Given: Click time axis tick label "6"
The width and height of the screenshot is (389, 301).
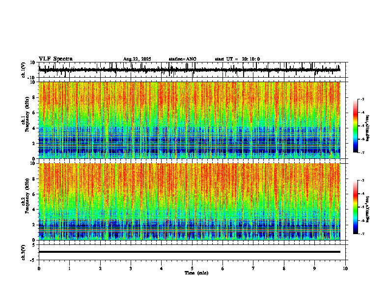Looking at the screenshot, I should pyautogui.click(x=223, y=269).
